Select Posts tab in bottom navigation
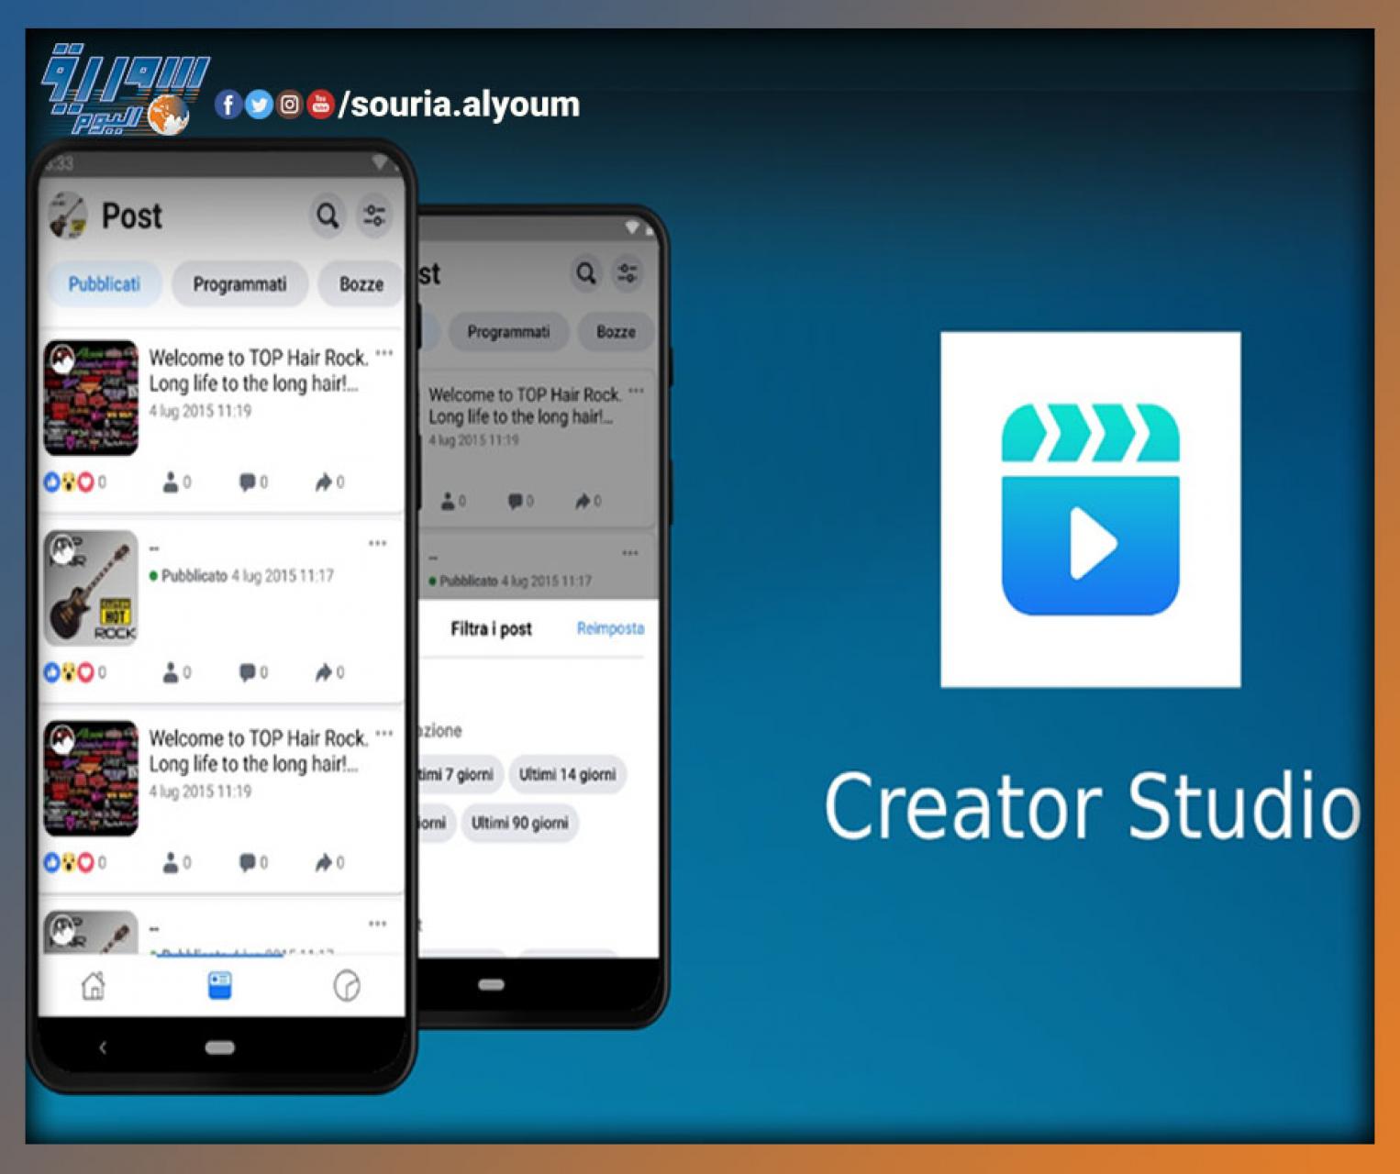This screenshot has width=1400, height=1174. tap(219, 986)
